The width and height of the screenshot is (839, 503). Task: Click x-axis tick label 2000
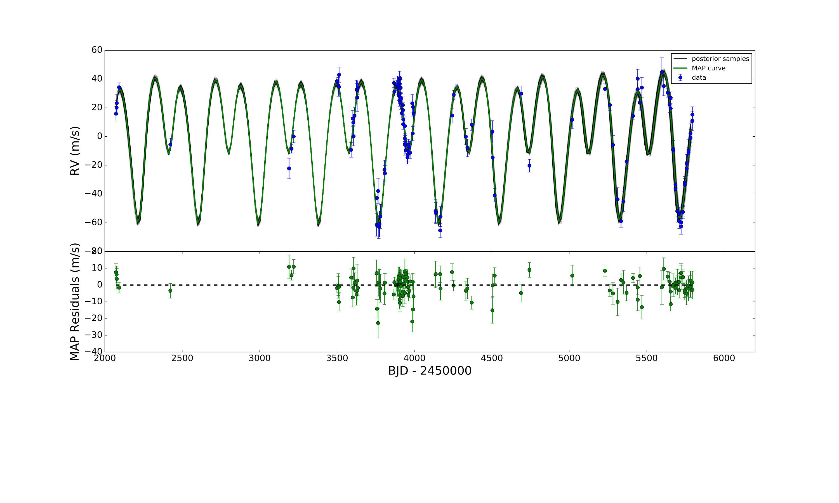105,358
